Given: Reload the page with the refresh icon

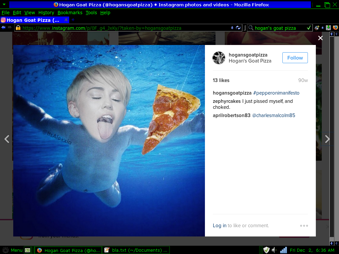Looking at the screenshot, I should click(x=238, y=28).
